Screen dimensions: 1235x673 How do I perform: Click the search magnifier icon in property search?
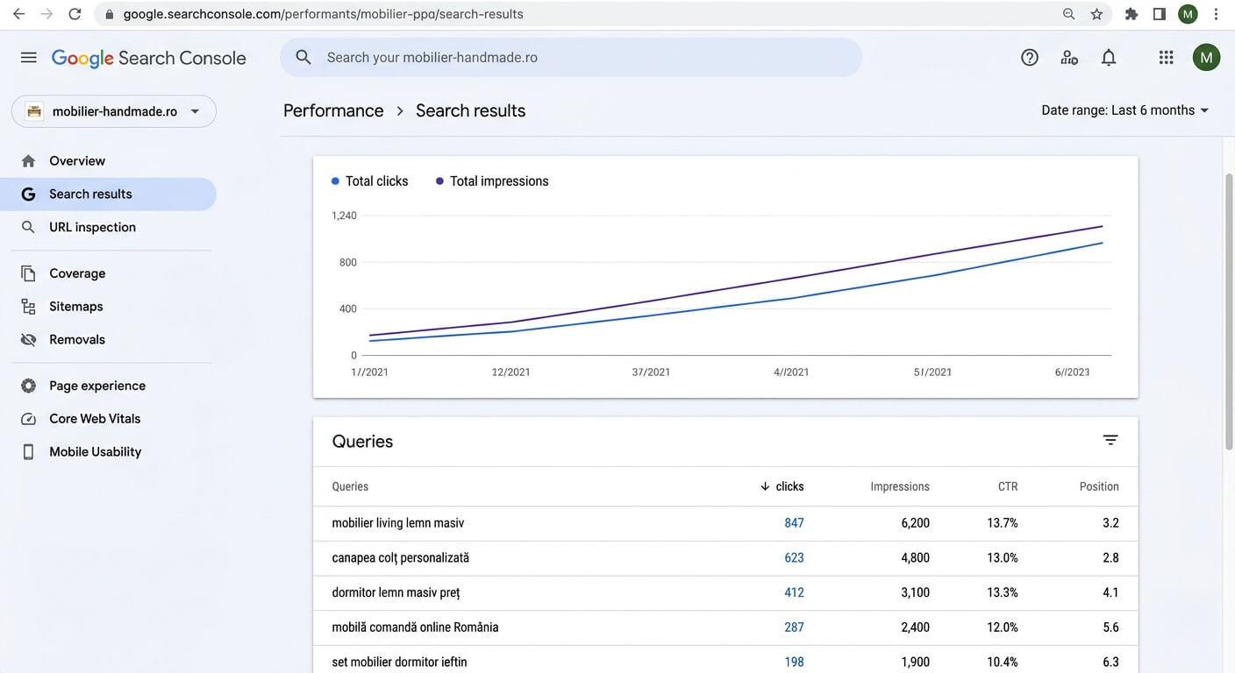tap(303, 58)
